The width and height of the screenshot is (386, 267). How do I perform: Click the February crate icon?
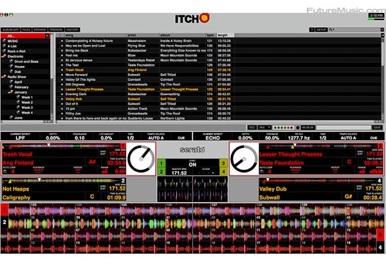[x=11, y=87]
